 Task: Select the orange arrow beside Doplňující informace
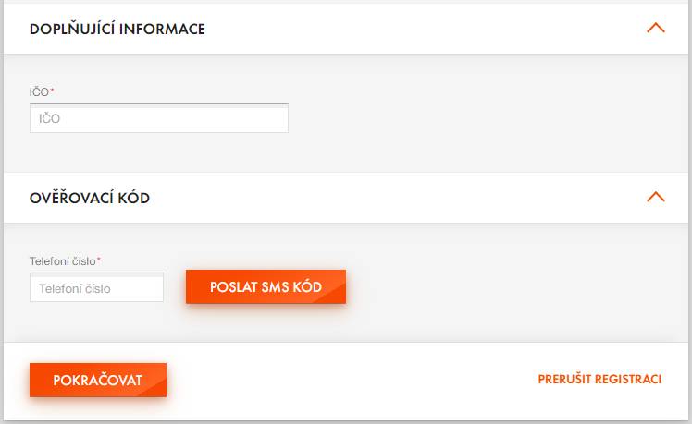(655, 29)
